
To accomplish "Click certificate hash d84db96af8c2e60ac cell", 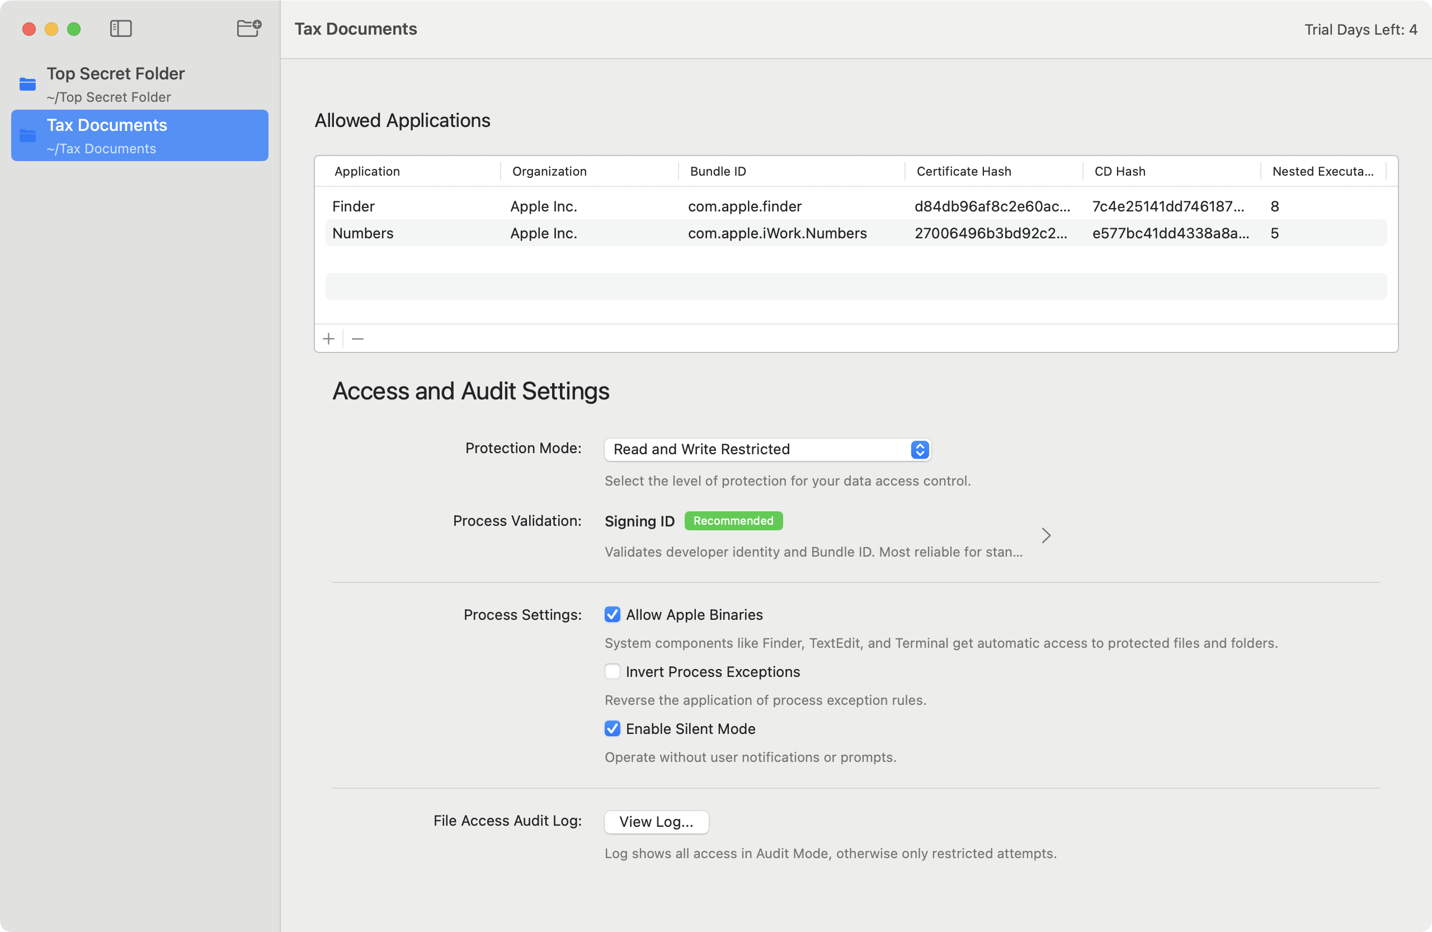I will (x=992, y=206).
